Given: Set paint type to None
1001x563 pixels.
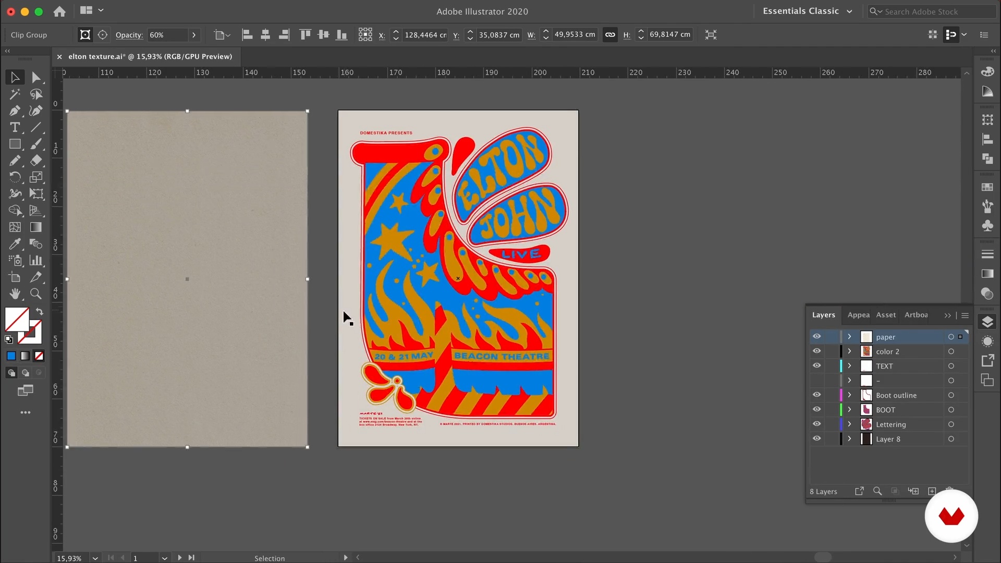Looking at the screenshot, I should 39,356.
